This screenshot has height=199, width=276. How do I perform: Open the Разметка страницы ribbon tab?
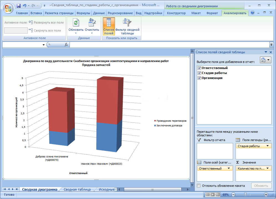click(x=59, y=13)
